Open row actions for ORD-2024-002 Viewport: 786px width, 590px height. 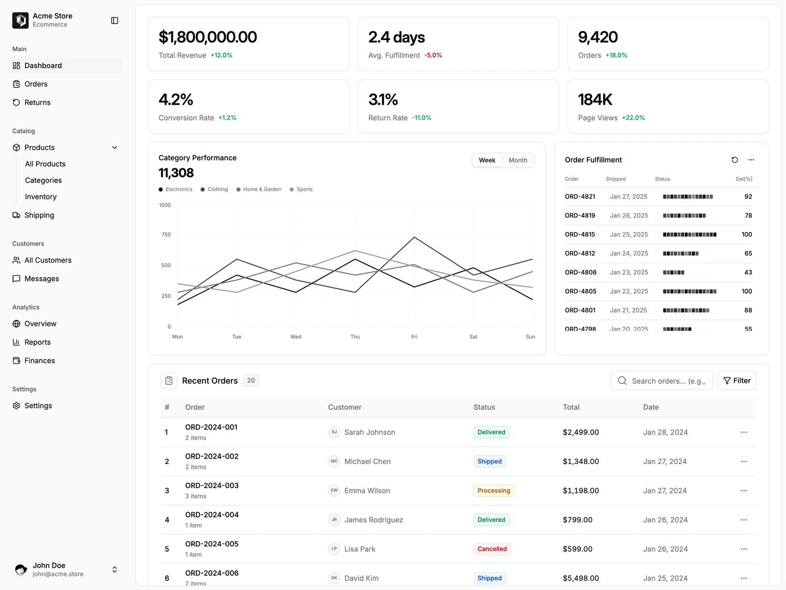click(744, 462)
